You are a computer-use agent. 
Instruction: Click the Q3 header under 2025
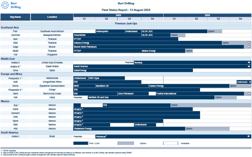coord(129,19)
